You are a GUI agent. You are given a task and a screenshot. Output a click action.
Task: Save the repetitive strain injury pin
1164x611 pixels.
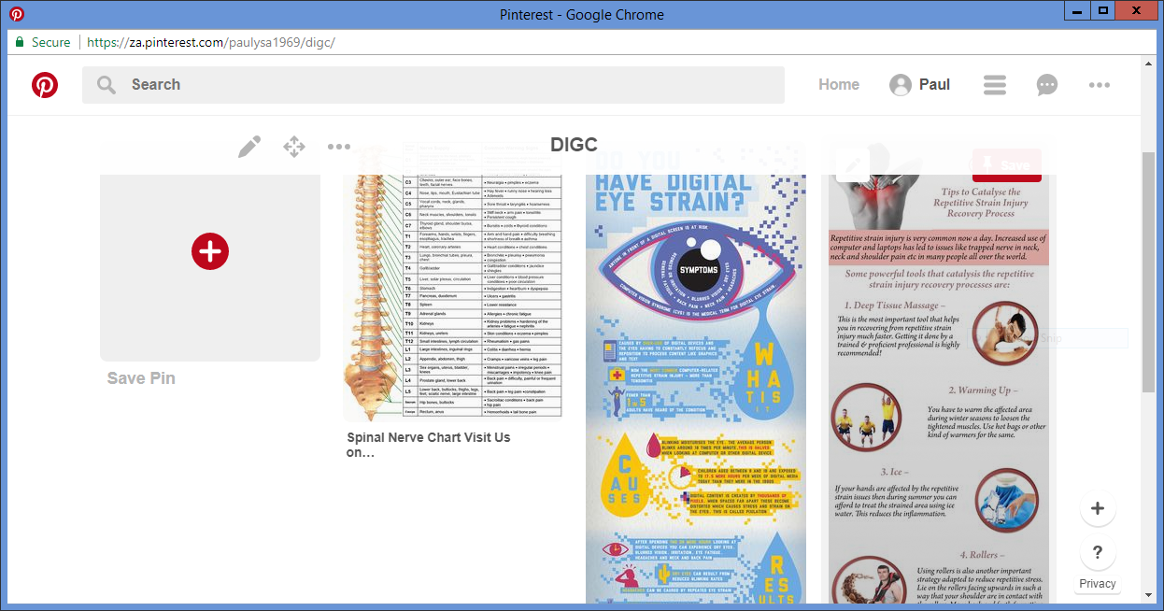click(x=1006, y=164)
